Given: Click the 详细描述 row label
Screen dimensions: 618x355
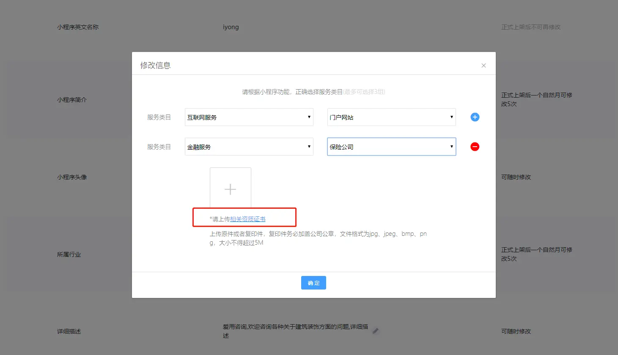Looking at the screenshot, I should pyautogui.click(x=69, y=331).
